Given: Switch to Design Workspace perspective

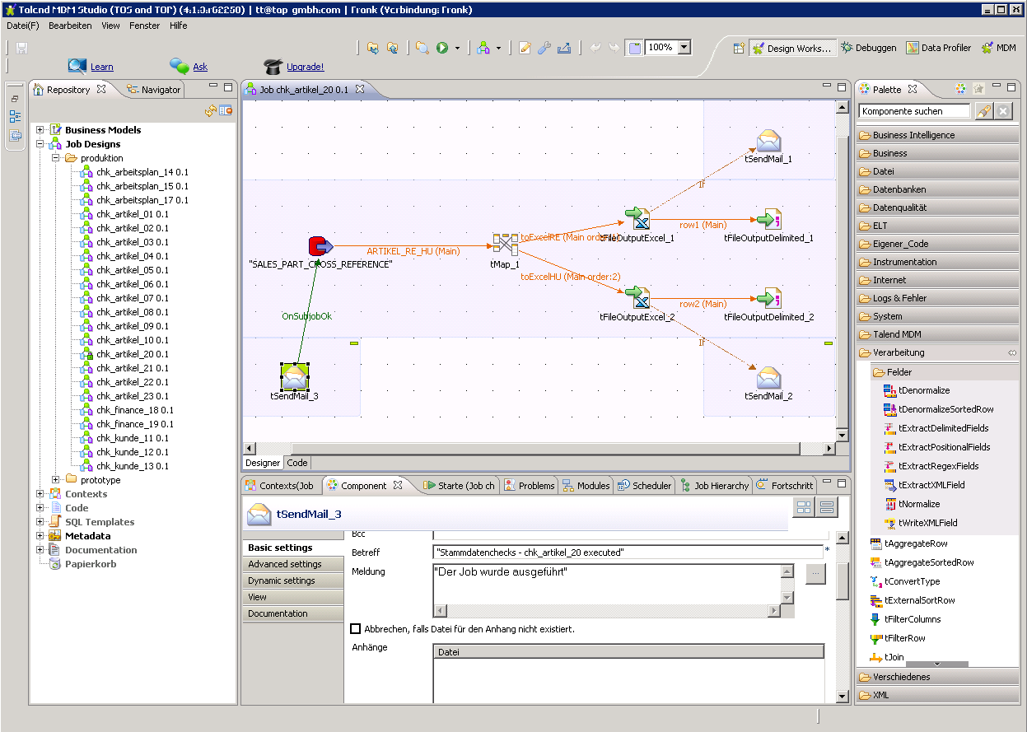Looking at the screenshot, I should point(794,48).
